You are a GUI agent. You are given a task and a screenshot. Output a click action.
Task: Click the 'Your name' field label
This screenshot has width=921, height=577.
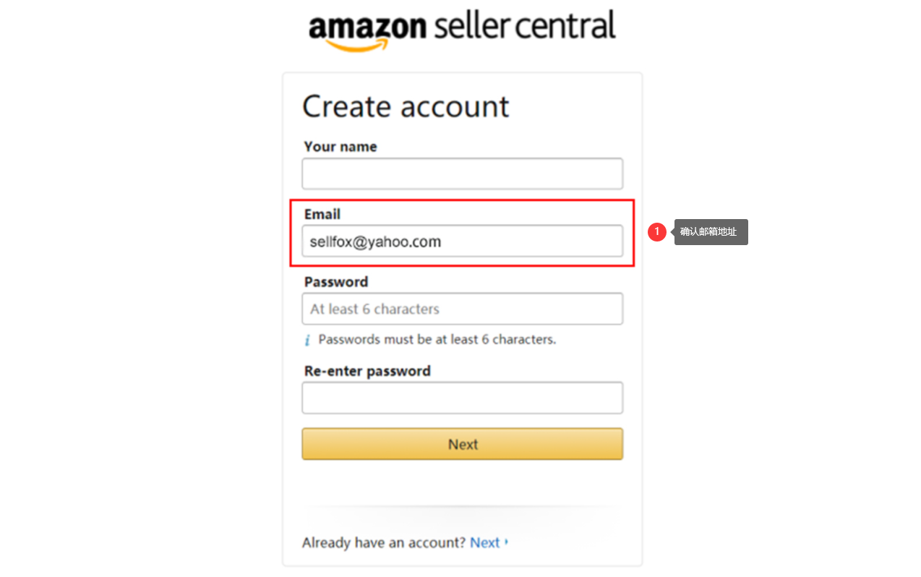click(x=340, y=147)
